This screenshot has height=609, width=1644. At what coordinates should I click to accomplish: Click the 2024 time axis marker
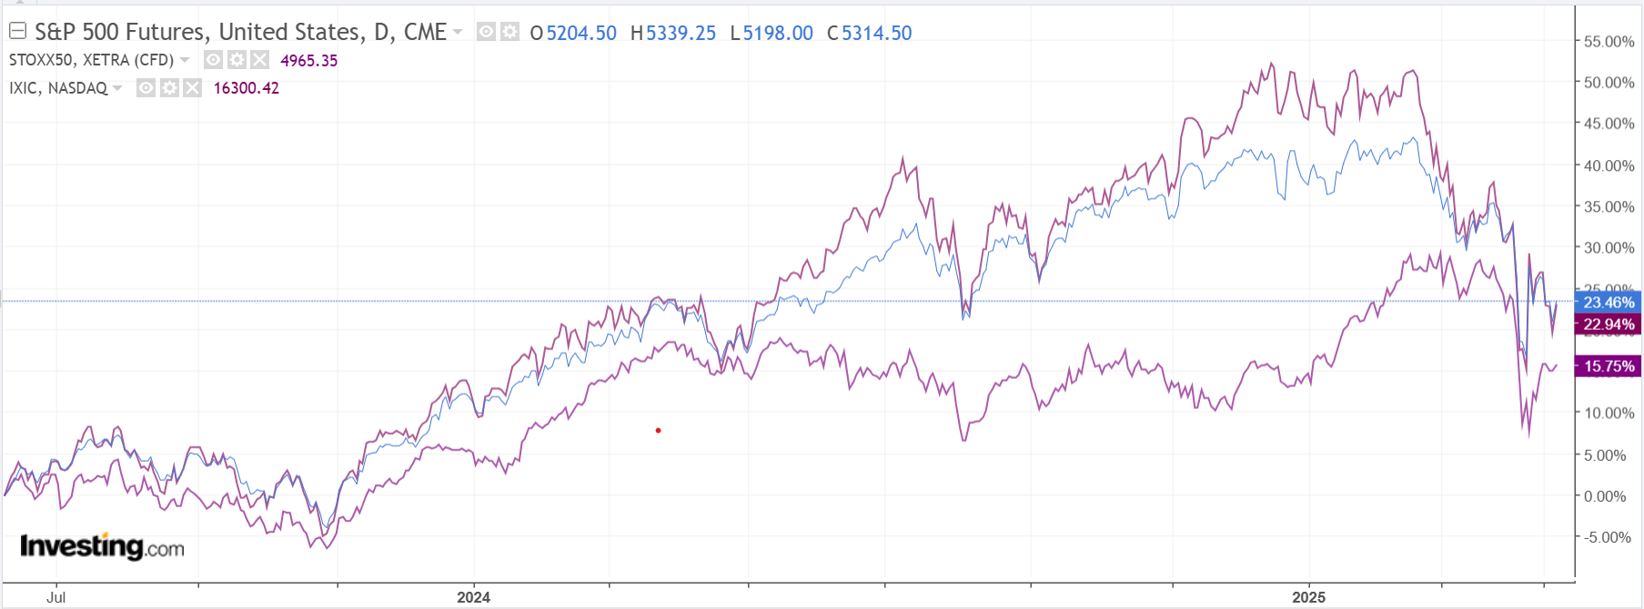coord(473,597)
